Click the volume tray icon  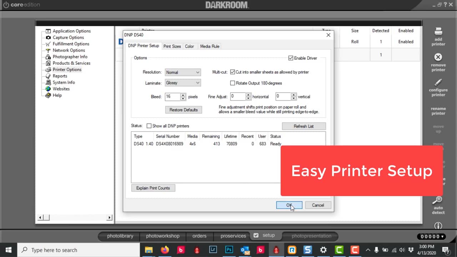tap(402, 250)
